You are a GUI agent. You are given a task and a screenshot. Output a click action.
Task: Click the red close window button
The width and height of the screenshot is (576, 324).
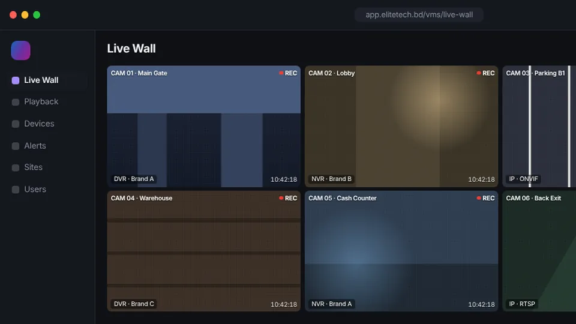pos(13,14)
